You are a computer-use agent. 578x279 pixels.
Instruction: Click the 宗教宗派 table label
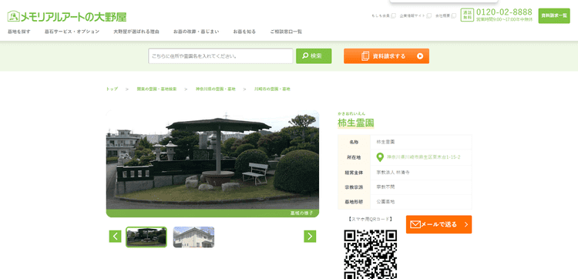pyautogui.click(x=354, y=187)
